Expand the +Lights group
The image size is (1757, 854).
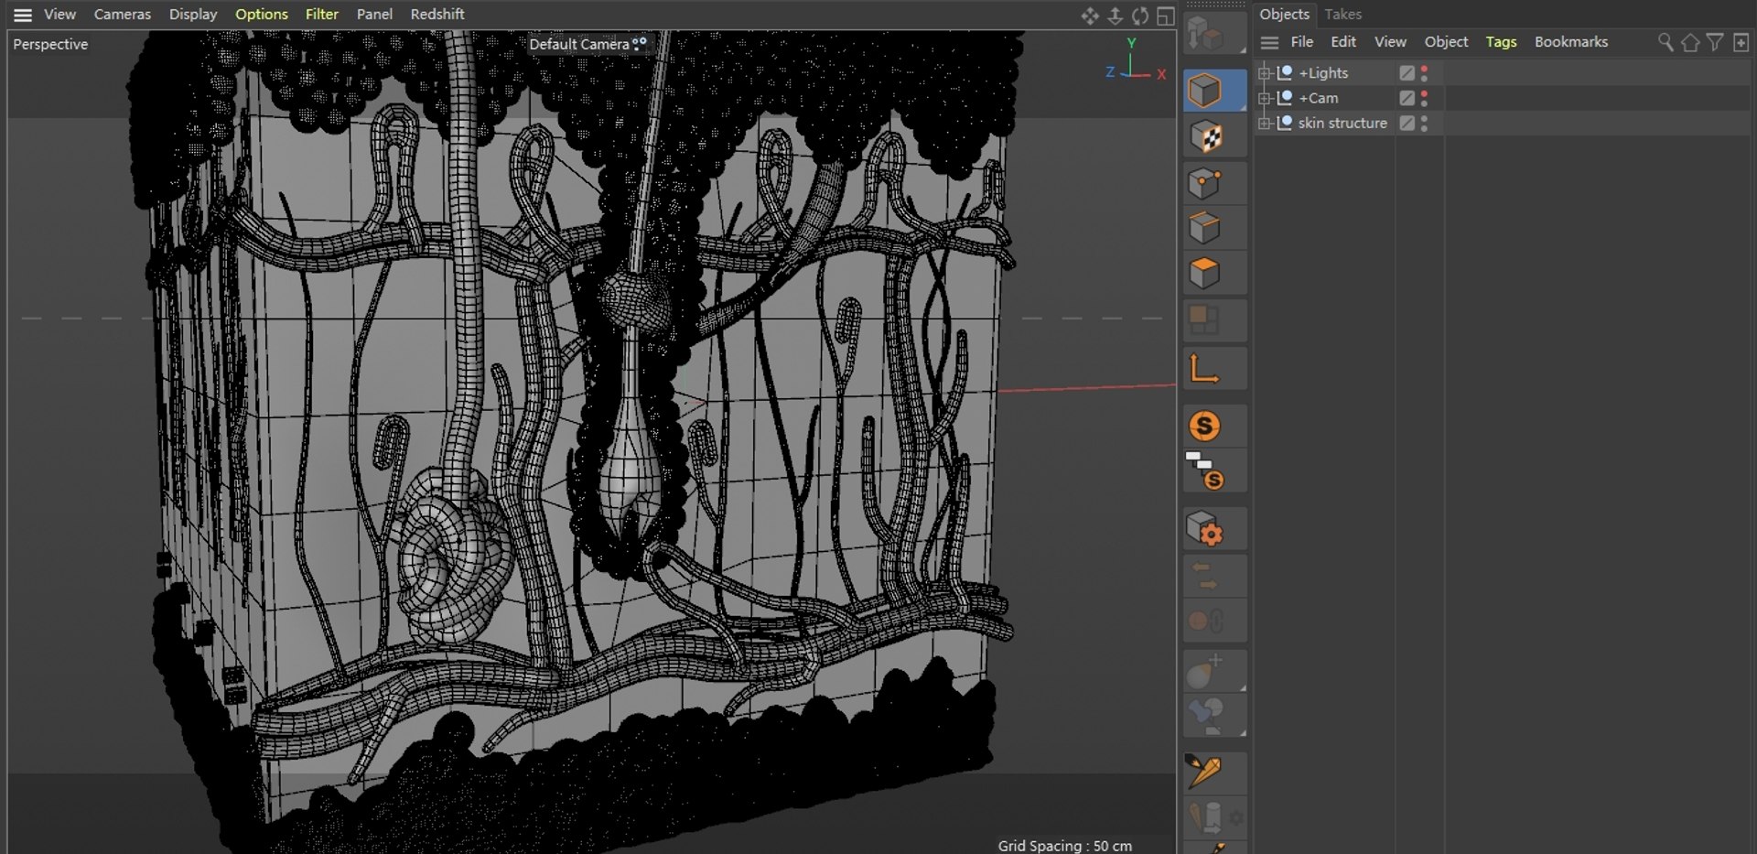pyautogui.click(x=1265, y=73)
